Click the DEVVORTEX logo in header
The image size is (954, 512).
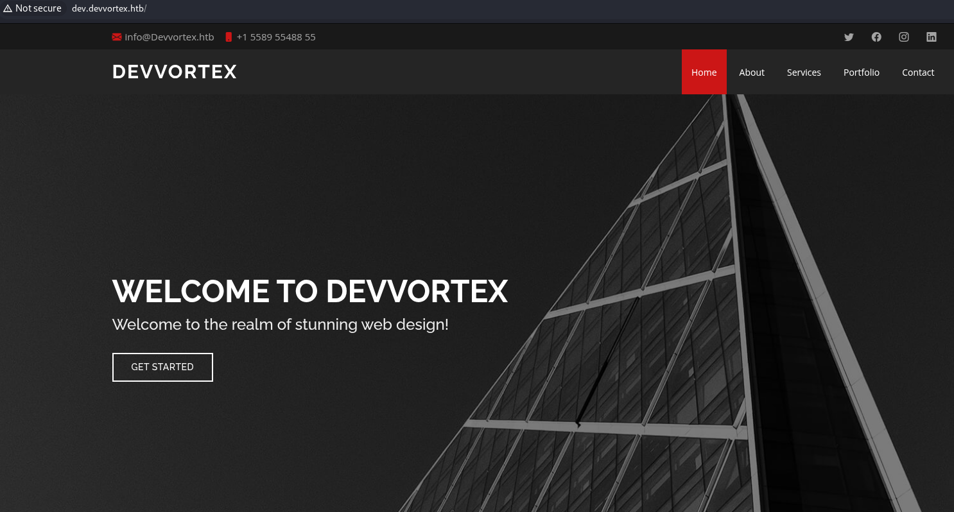tap(175, 72)
